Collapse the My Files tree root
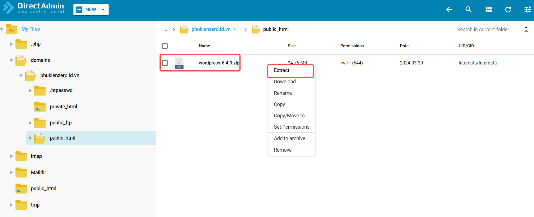 [x=2, y=29]
